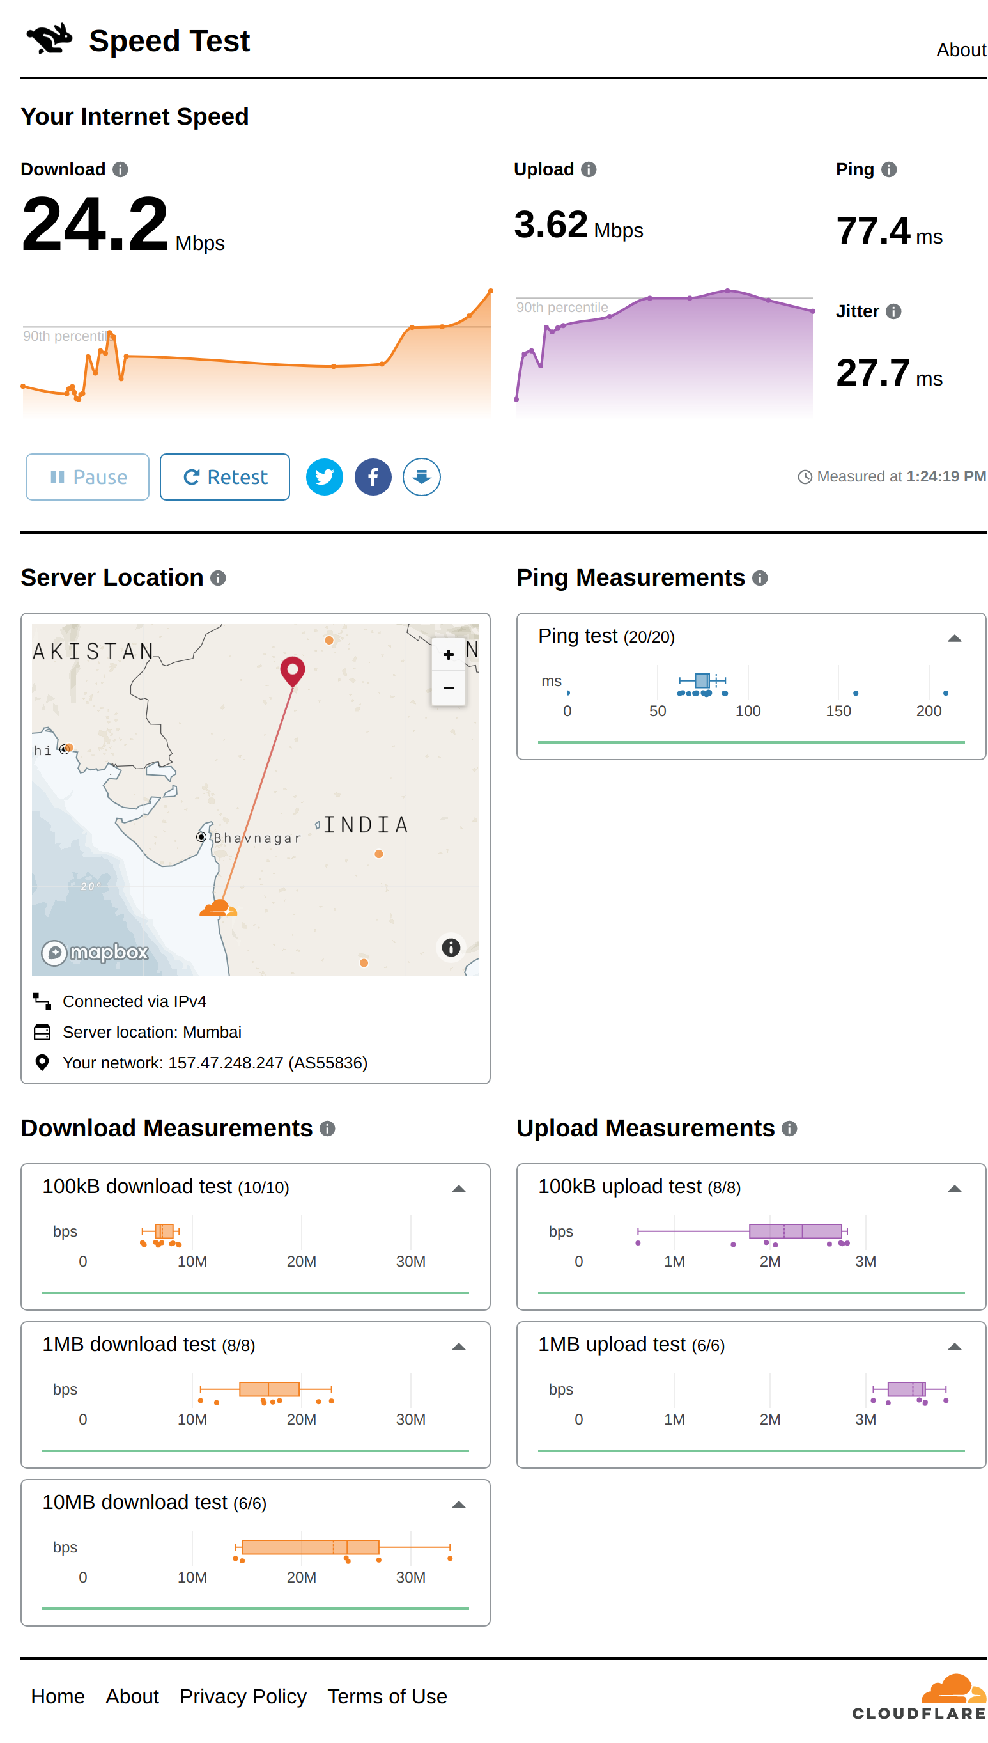Click the Speed Test rabbit logo
Viewport: 988px width, 1743px height.
(50, 38)
